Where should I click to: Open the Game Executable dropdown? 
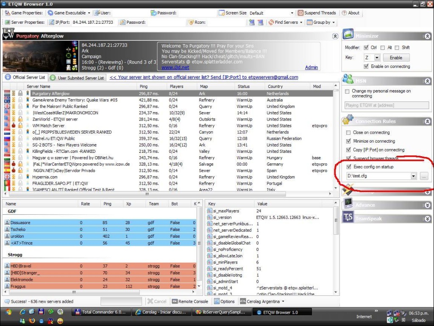click(89, 13)
